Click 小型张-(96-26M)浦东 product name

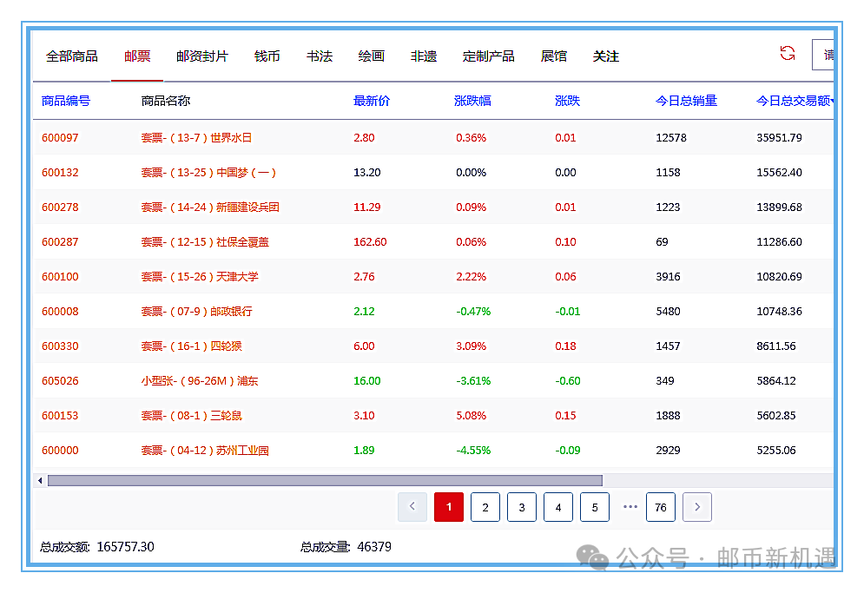pos(199,381)
